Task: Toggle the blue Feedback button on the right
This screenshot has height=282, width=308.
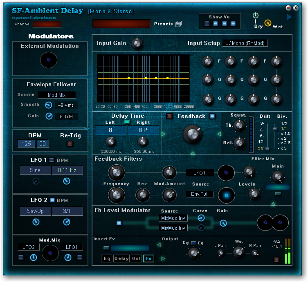Action: tap(212, 116)
